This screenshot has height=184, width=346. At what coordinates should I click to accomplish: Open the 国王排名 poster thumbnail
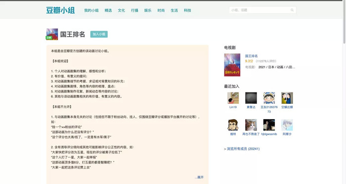pos(232,65)
